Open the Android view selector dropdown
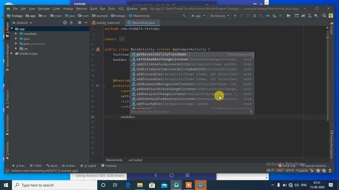The height and width of the screenshot is (190, 339). [x=22, y=23]
